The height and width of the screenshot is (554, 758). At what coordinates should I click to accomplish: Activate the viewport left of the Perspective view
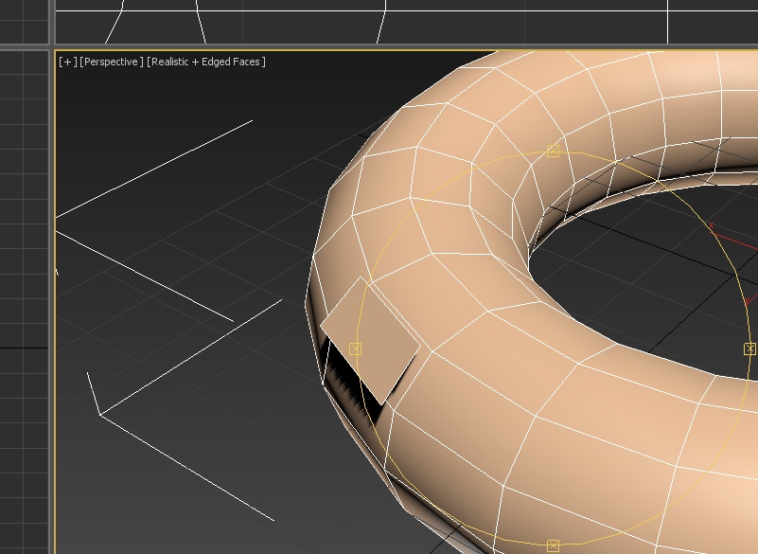click(24, 284)
